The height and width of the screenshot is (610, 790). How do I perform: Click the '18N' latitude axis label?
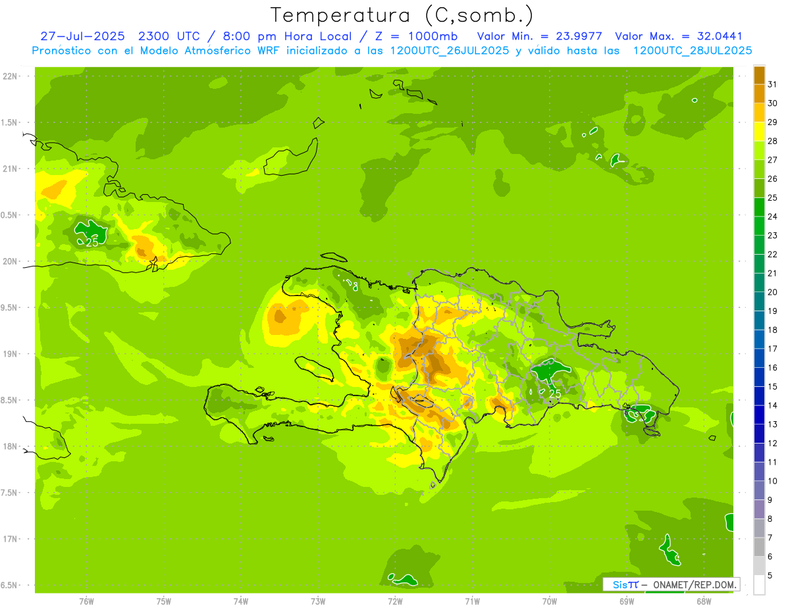click(x=9, y=446)
